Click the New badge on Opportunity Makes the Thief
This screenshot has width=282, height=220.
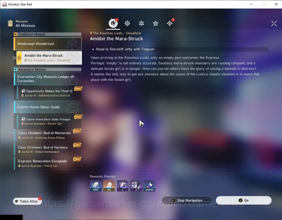[x=78, y=89]
